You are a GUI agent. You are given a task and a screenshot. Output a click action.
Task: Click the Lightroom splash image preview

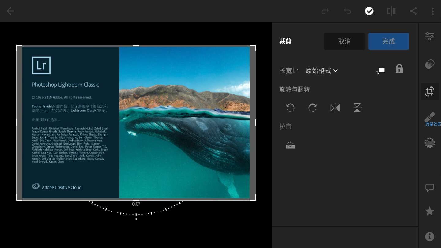[136, 122]
